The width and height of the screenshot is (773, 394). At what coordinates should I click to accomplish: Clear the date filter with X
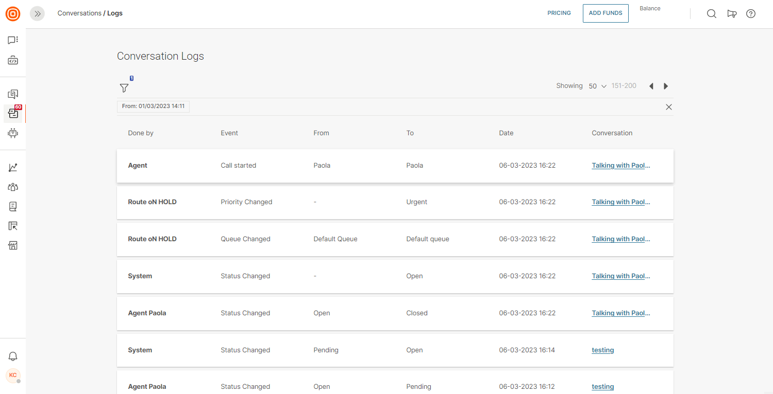668,107
